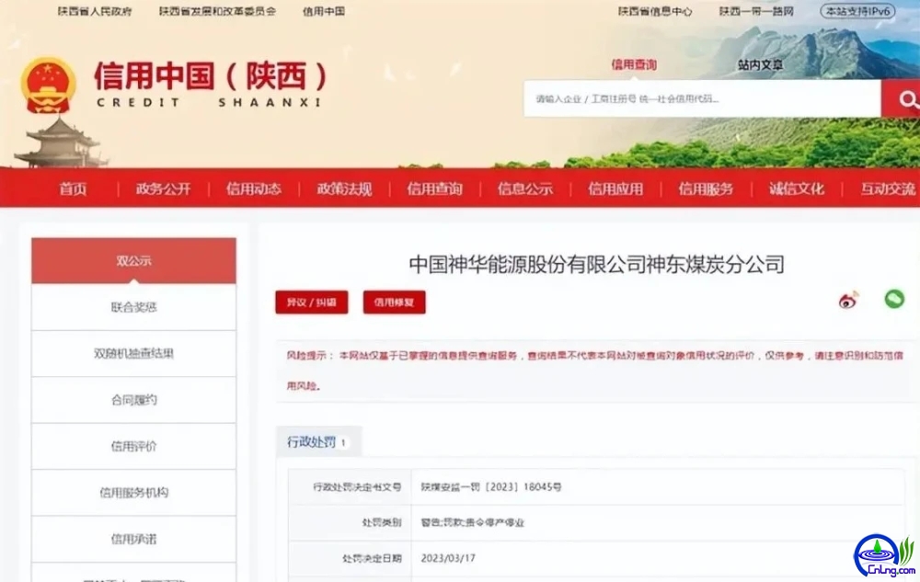Viewport: 920px width, 582px height.
Task: Click the 异议/纠错 button
Action: click(x=312, y=302)
